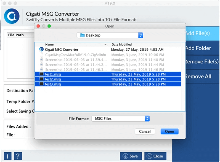Sort by Date Modified column header
The image size is (220, 162).
pos(121,45)
